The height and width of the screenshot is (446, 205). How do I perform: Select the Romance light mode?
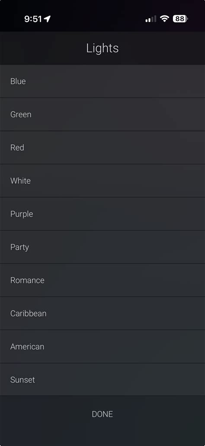(x=102, y=280)
